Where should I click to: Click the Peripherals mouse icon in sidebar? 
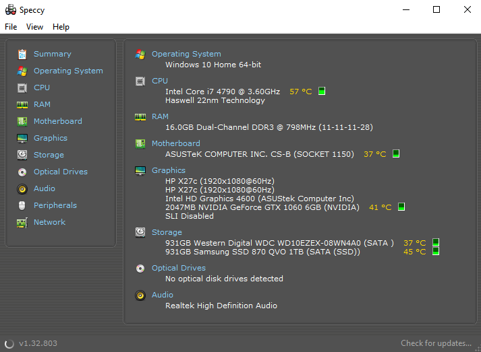[x=22, y=205]
